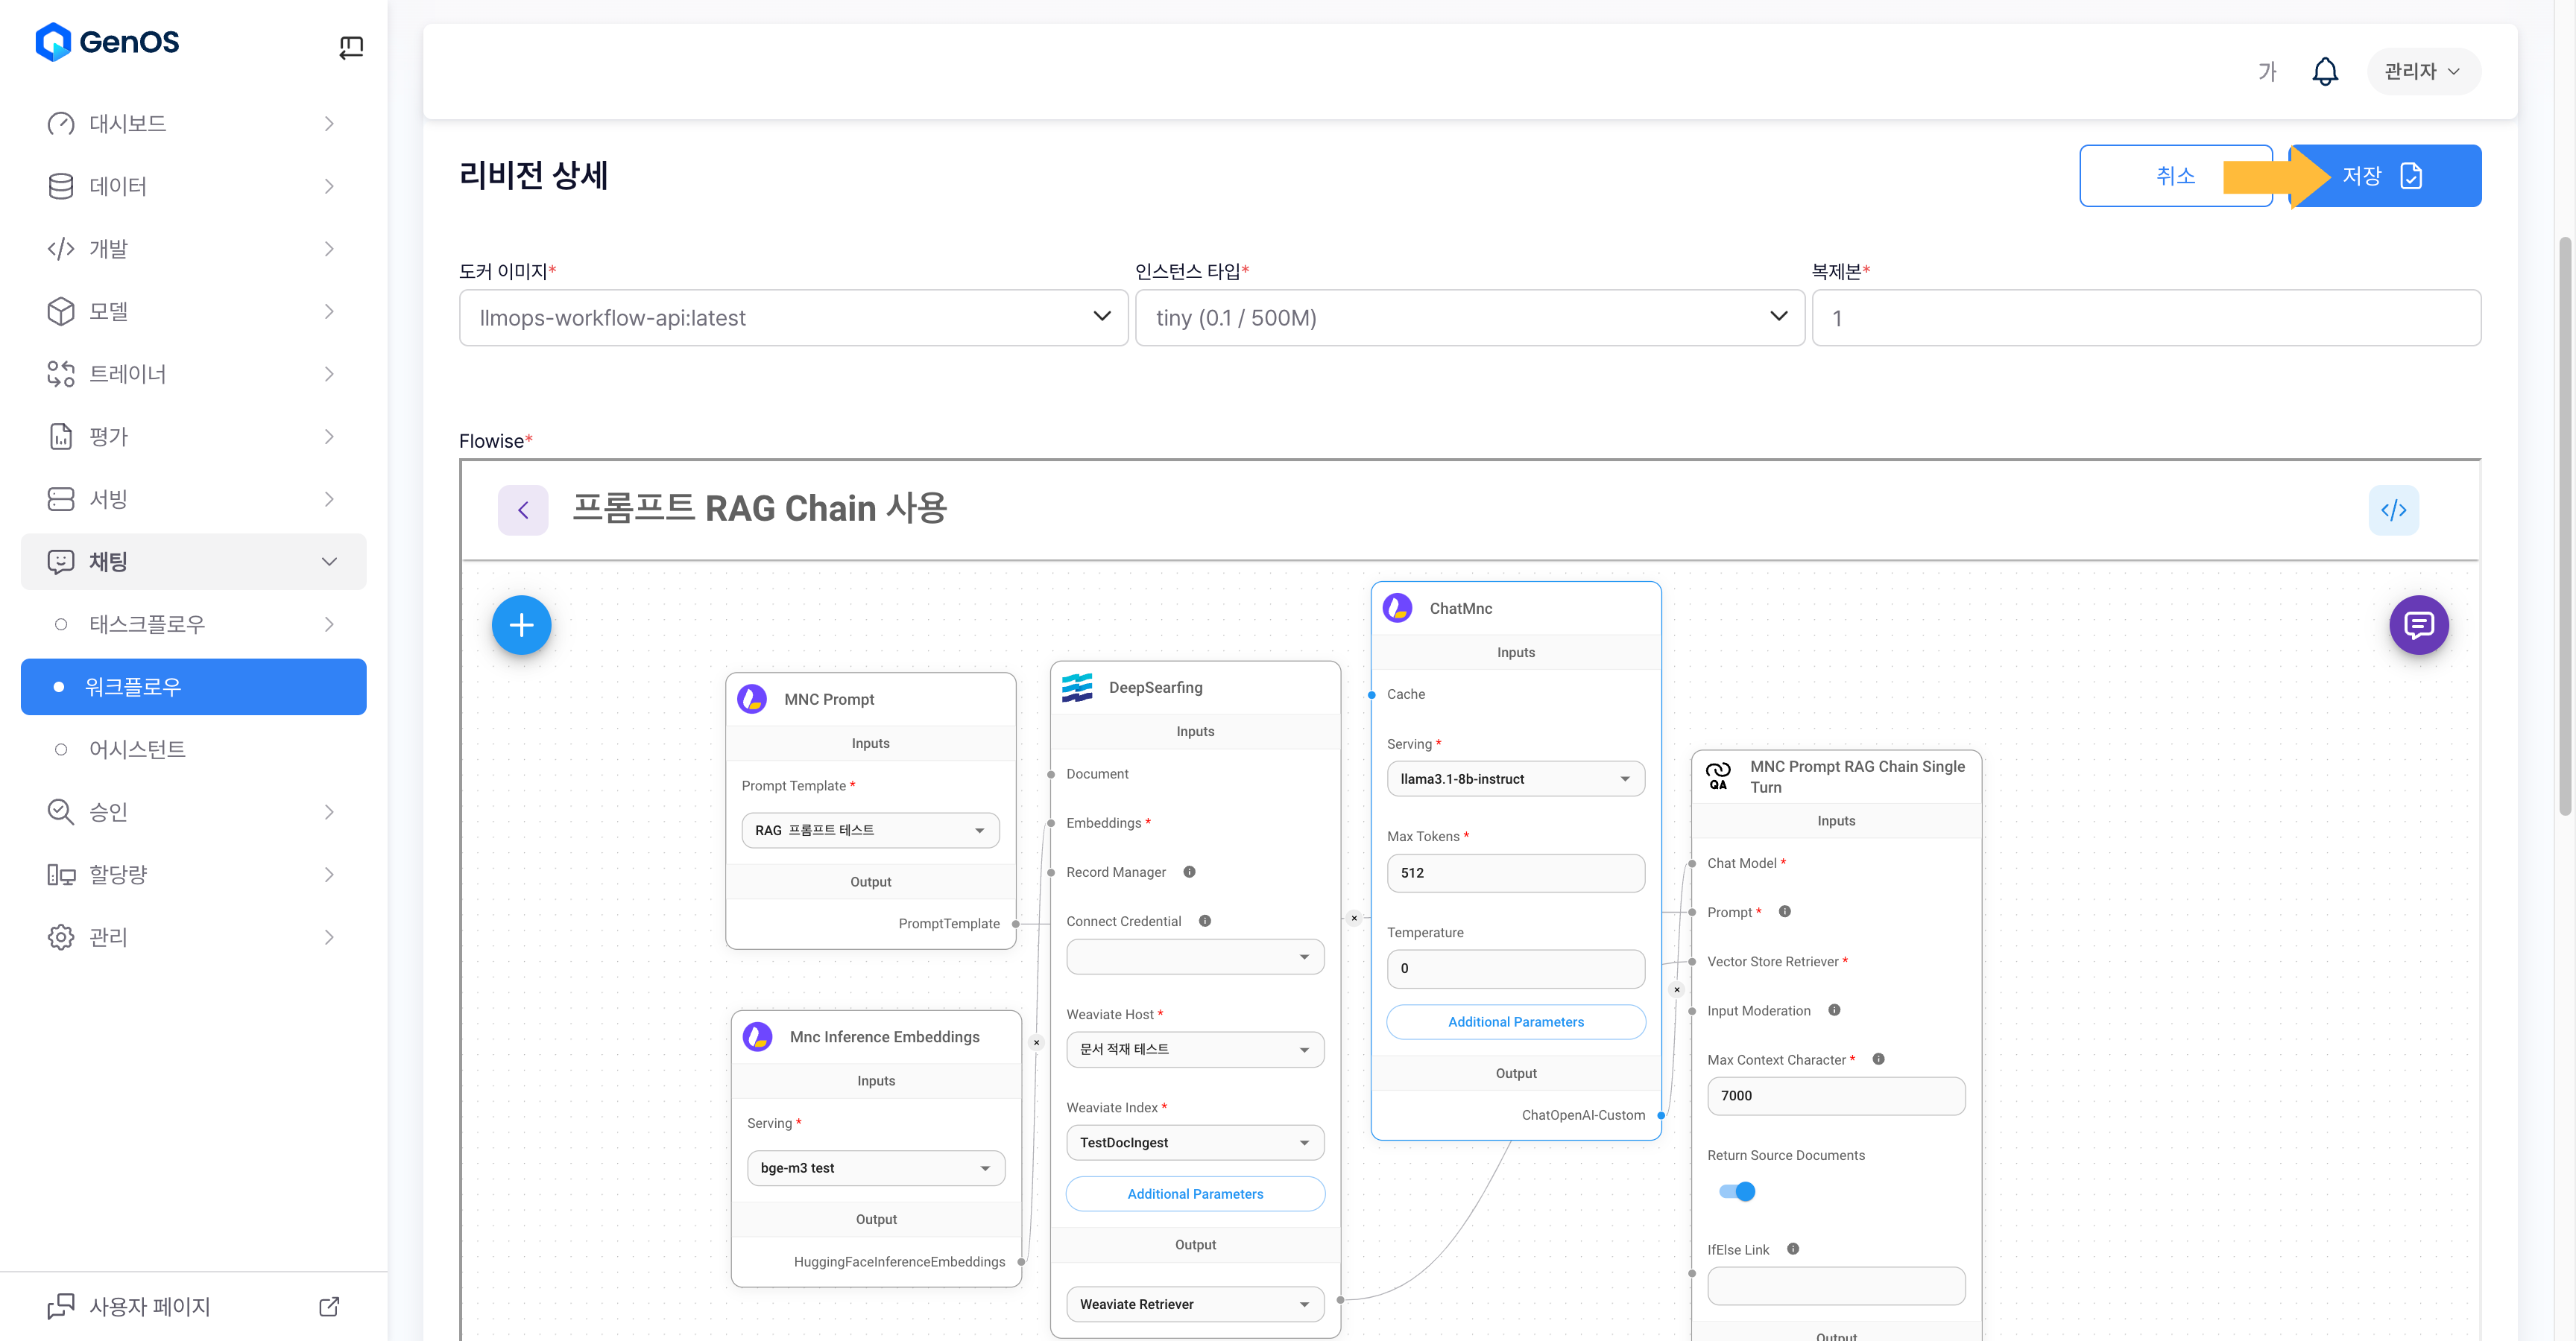This screenshot has width=2576, height=1341.
Task: Open the purple chat message bubble button
Action: pos(2418,626)
